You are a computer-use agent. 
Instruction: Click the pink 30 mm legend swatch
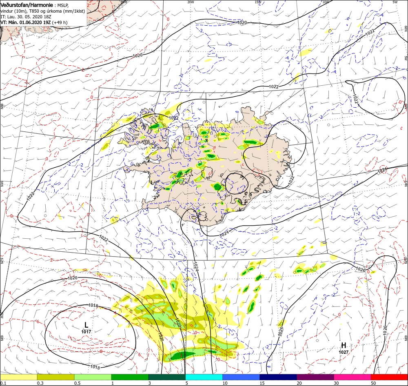[x=353, y=377]
